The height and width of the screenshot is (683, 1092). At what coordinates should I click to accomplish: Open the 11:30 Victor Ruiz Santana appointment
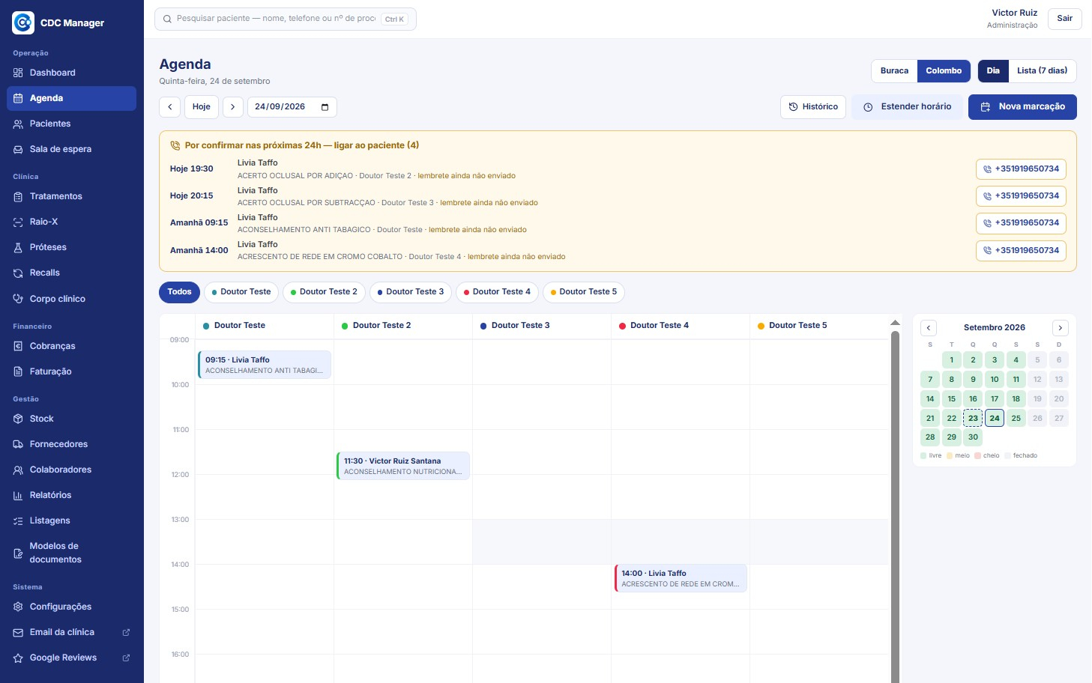(x=403, y=466)
